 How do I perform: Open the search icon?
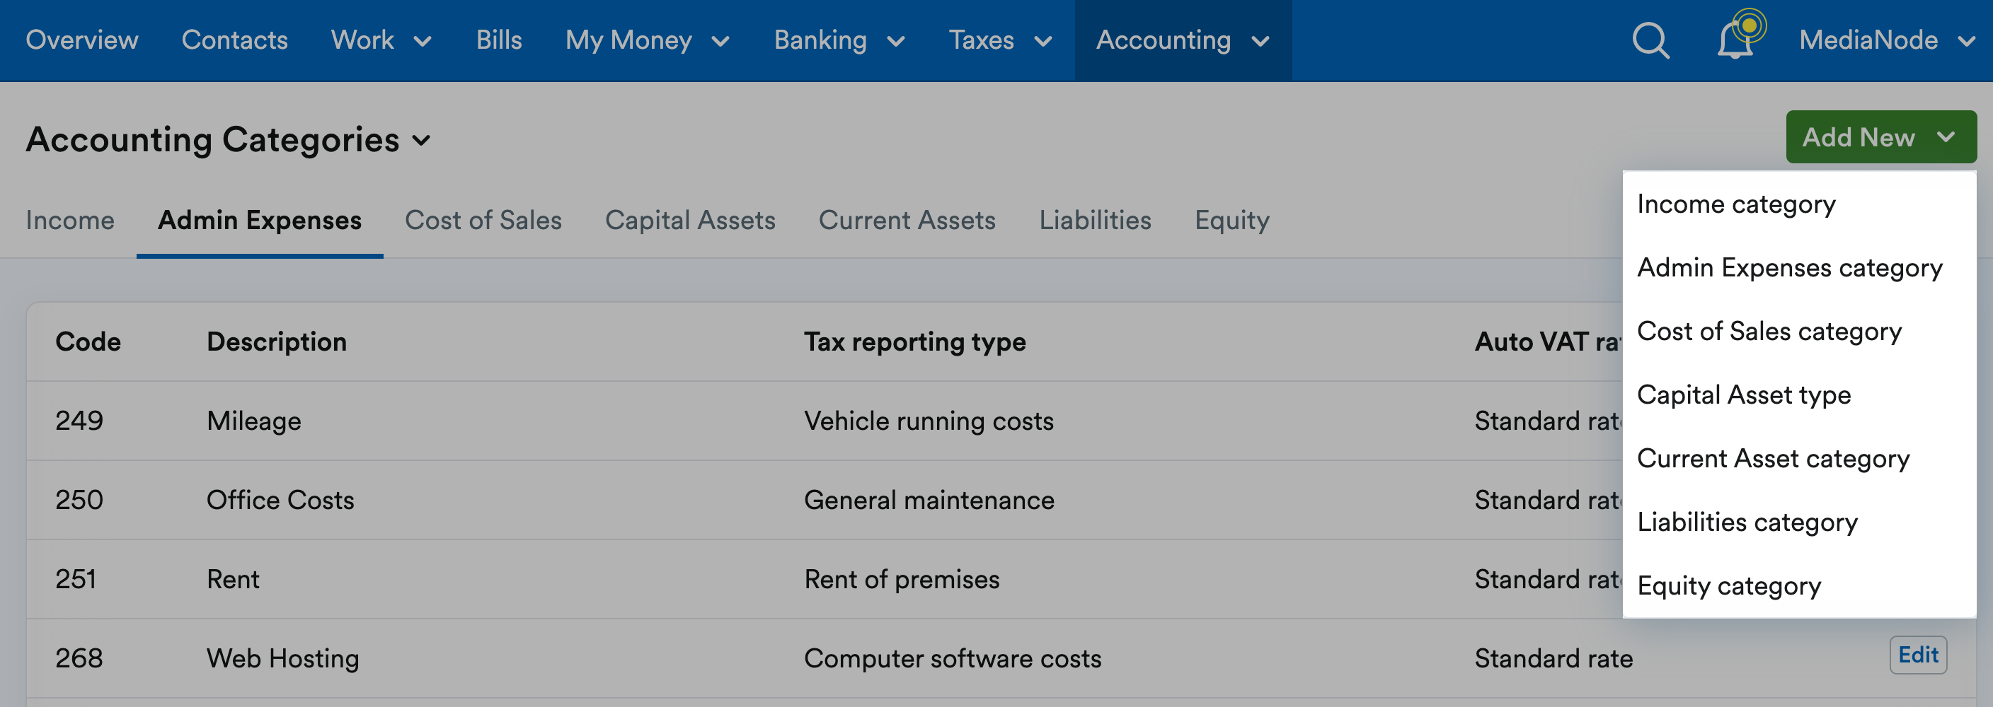coord(1649,40)
